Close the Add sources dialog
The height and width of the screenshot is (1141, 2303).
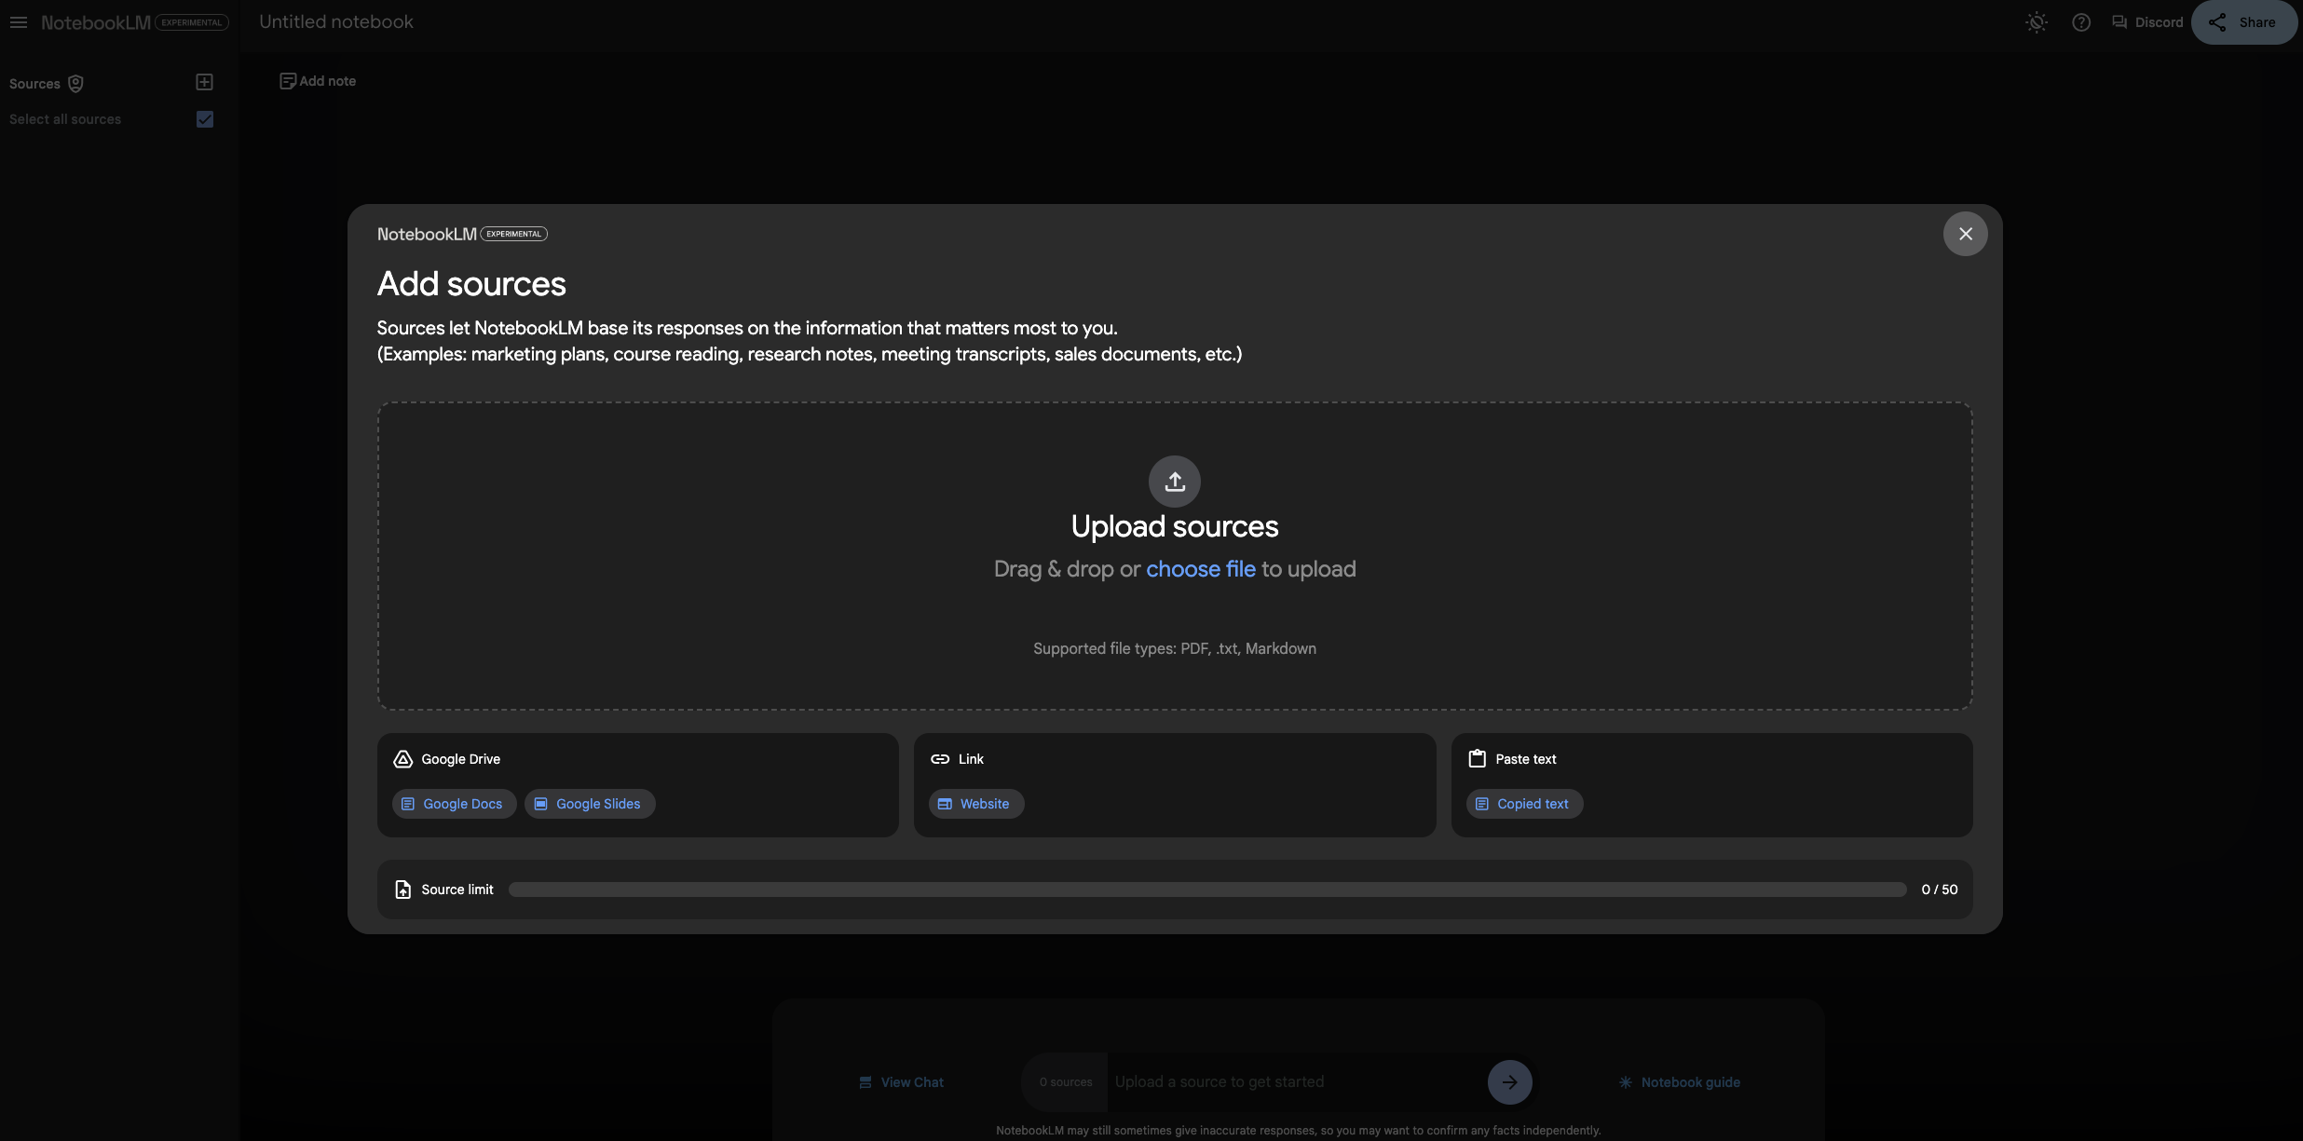click(x=1965, y=234)
